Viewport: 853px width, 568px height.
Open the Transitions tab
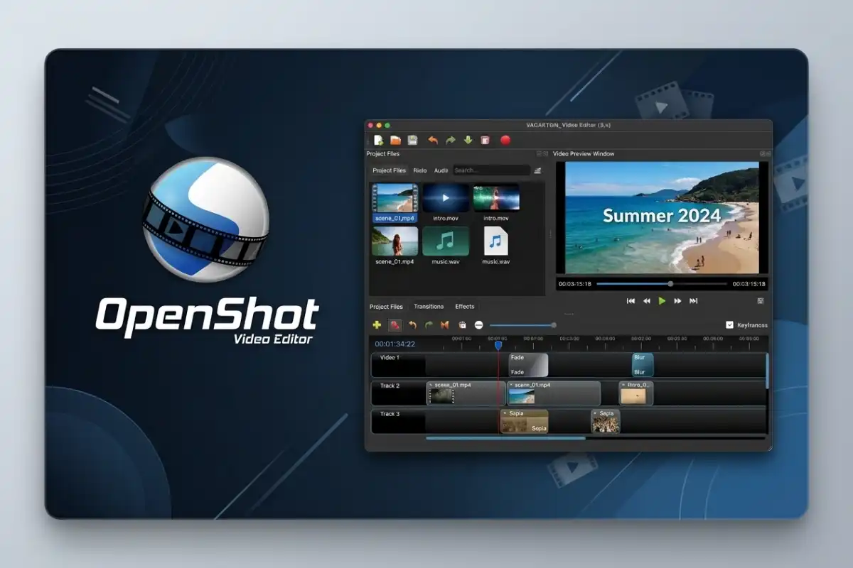pos(429,307)
